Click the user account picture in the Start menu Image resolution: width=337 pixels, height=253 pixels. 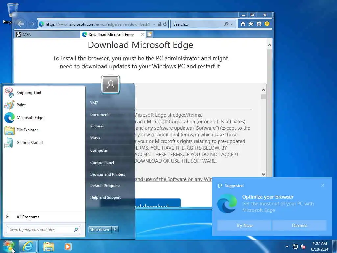pyautogui.click(x=111, y=84)
